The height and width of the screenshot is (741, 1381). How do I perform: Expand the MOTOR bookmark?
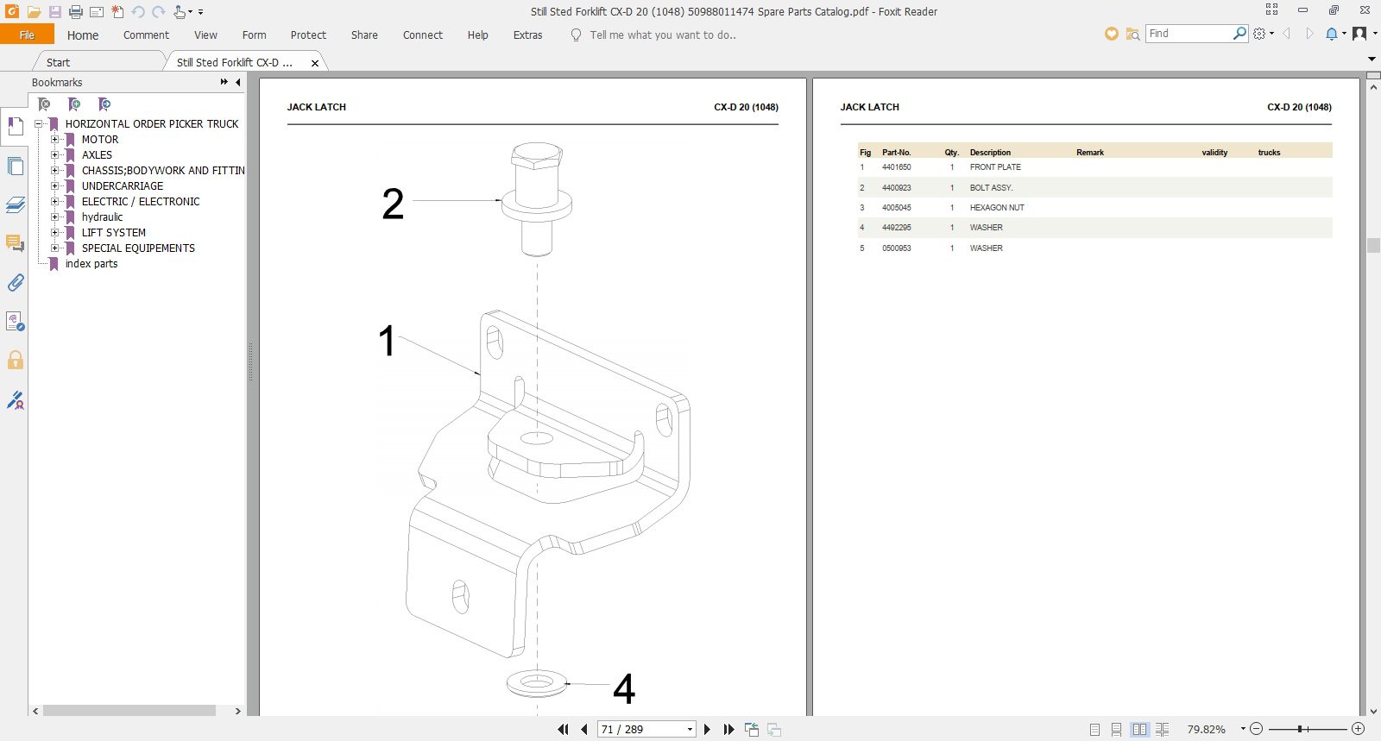pyautogui.click(x=54, y=139)
